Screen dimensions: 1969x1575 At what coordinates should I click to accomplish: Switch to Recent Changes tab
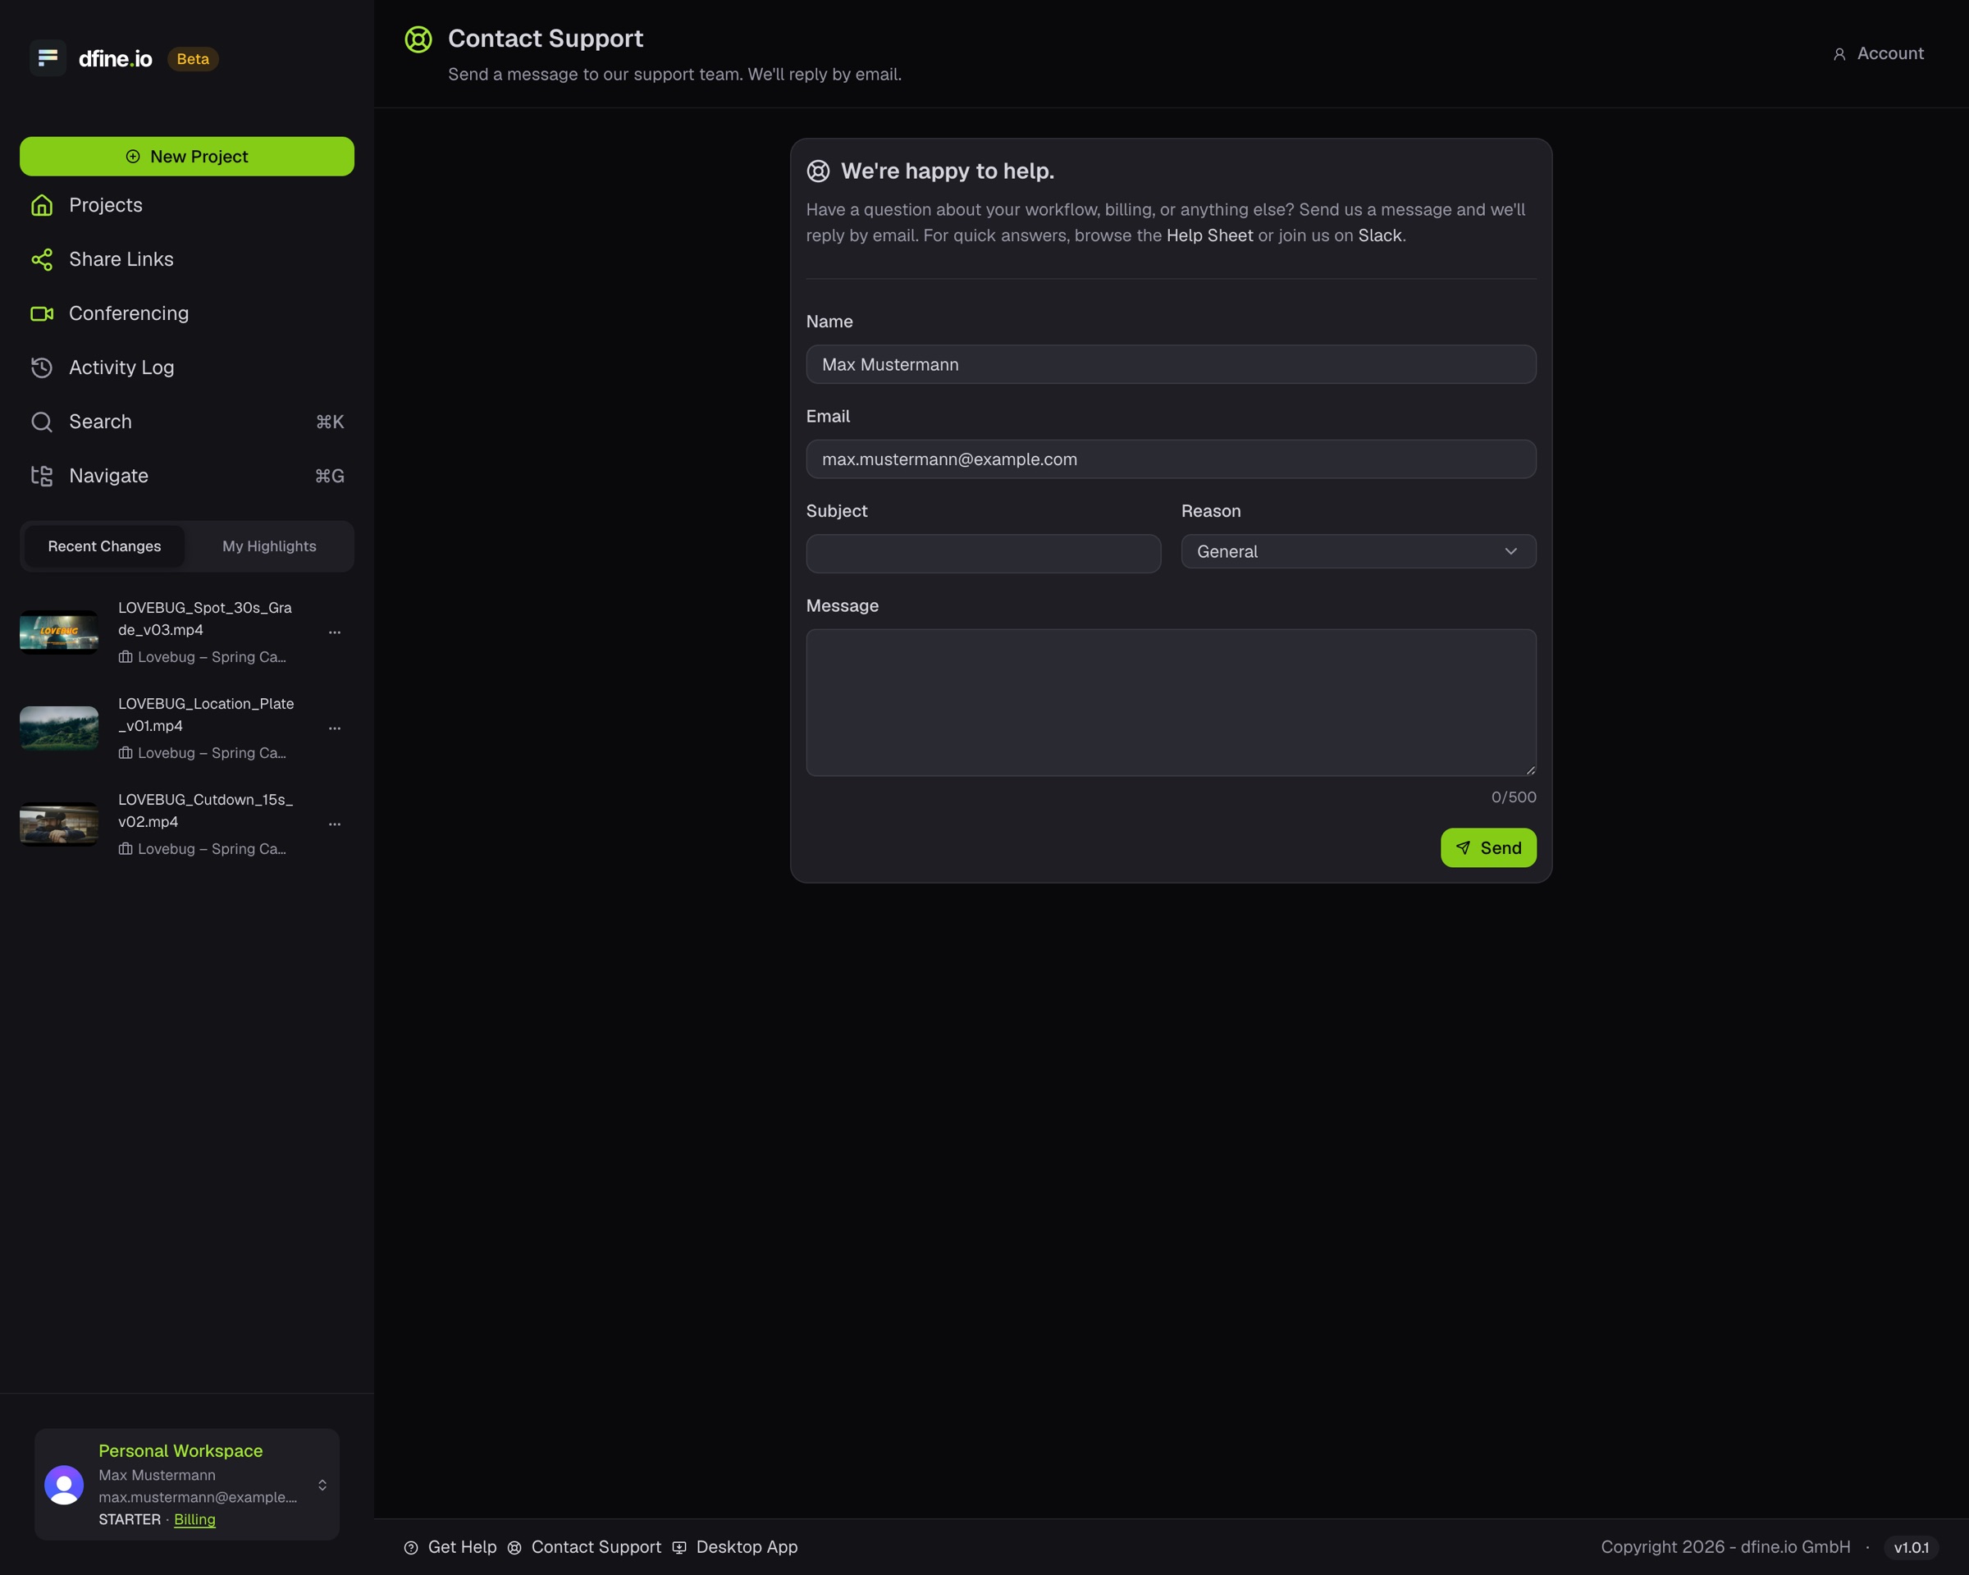pos(104,546)
